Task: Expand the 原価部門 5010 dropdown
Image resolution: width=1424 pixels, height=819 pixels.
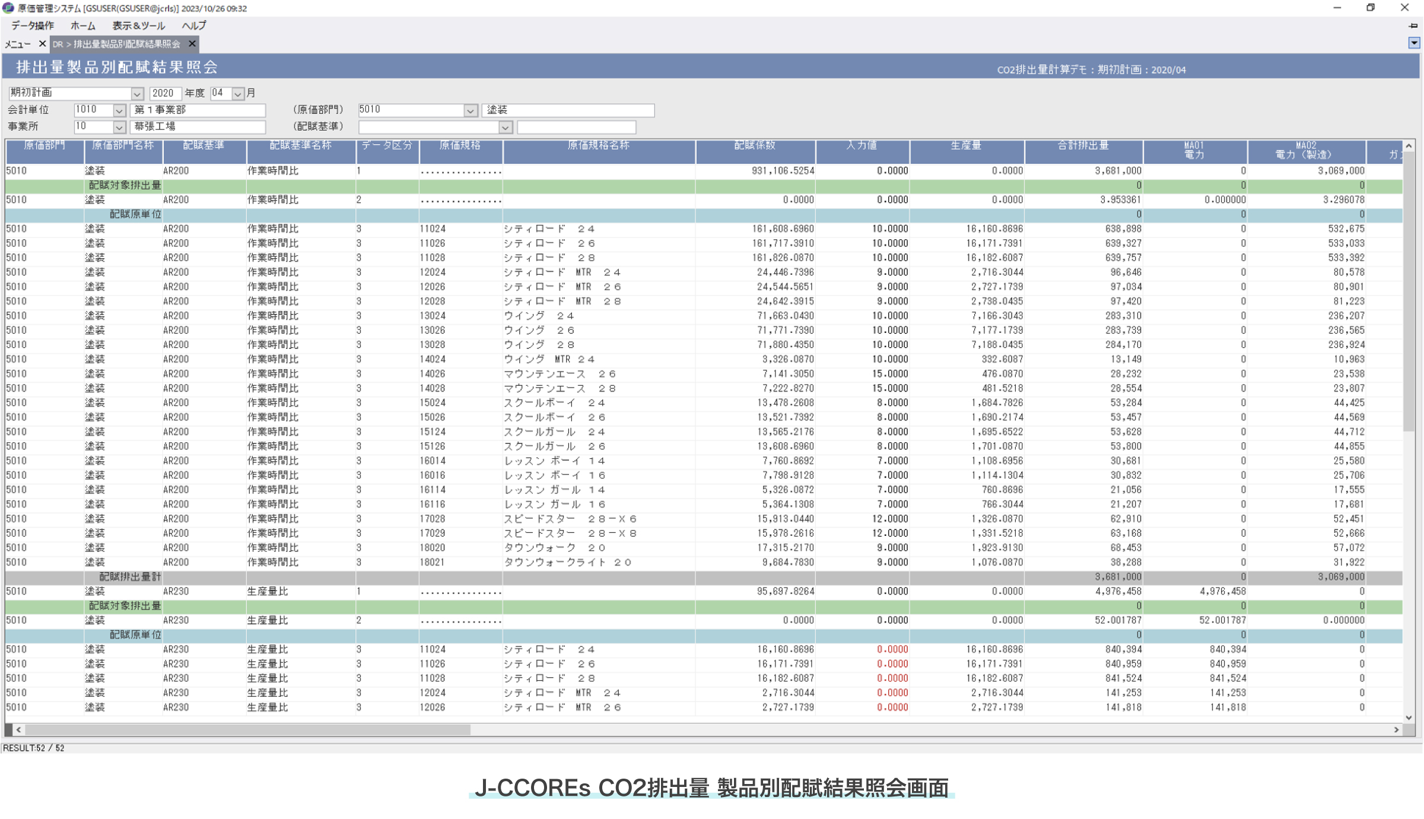Action: coord(471,110)
